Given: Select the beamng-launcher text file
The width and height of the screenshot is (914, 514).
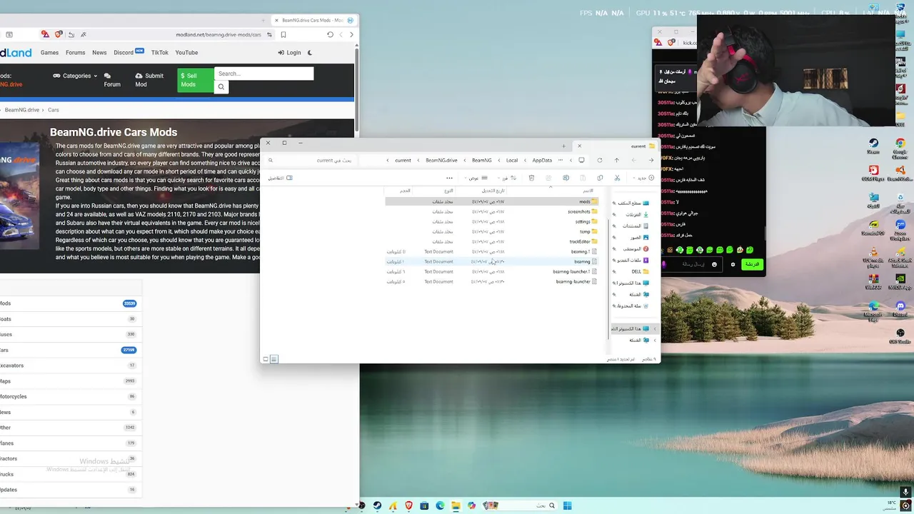Looking at the screenshot, I should 492,281.
